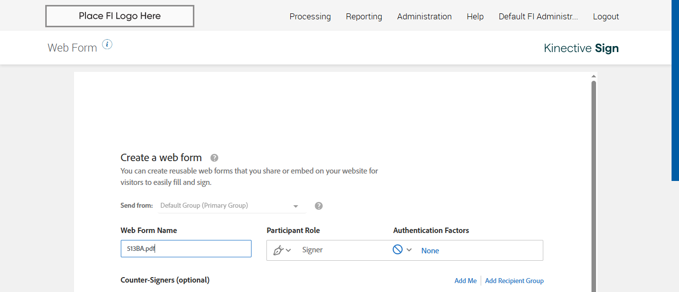Click help icon next to Send from

tap(319, 206)
